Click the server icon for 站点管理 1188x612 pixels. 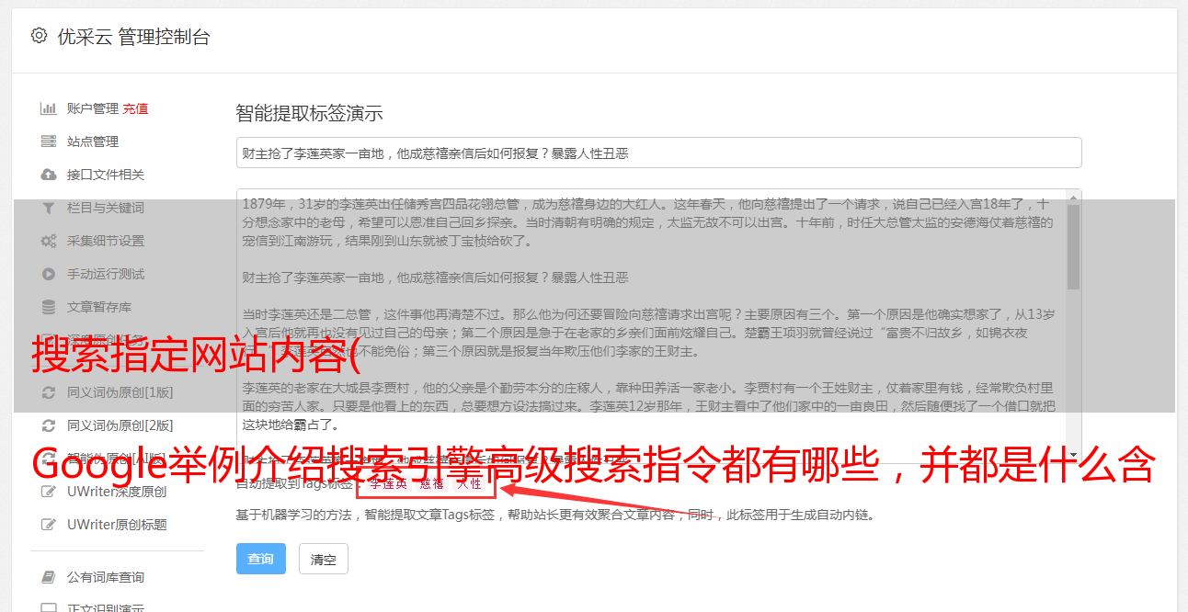[x=49, y=142]
